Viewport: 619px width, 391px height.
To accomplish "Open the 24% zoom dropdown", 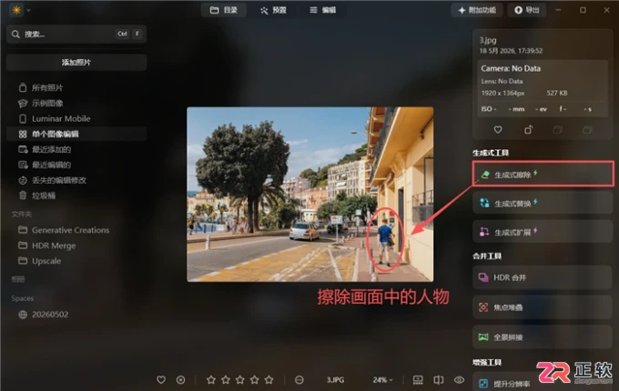I will coord(382,380).
